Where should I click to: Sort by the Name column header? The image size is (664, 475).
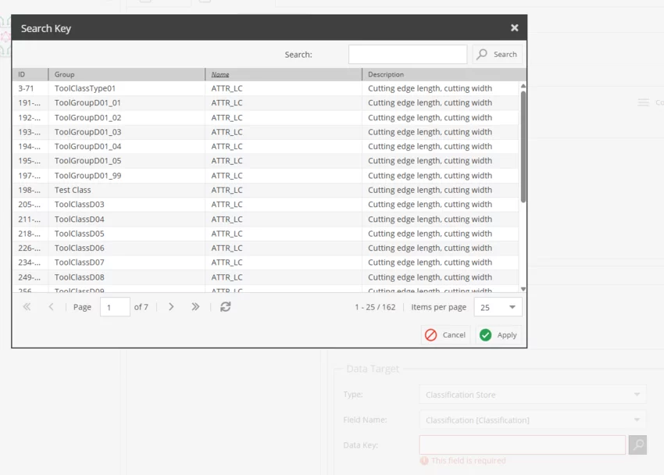[284, 74]
